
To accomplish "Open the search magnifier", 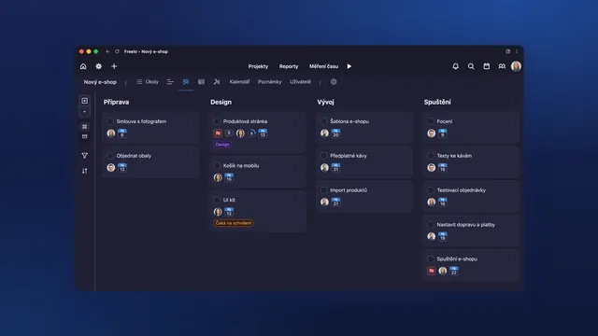I will pos(471,66).
